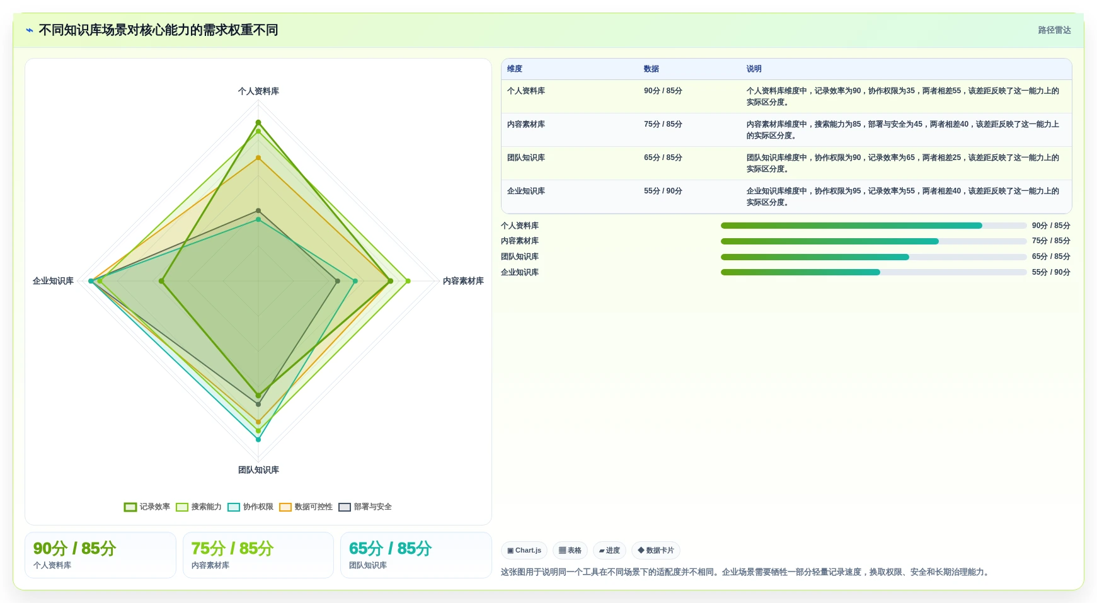1097x603 pixels.
Task: Click the 内容素材库 progress bar
Action: click(x=874, y=241)
